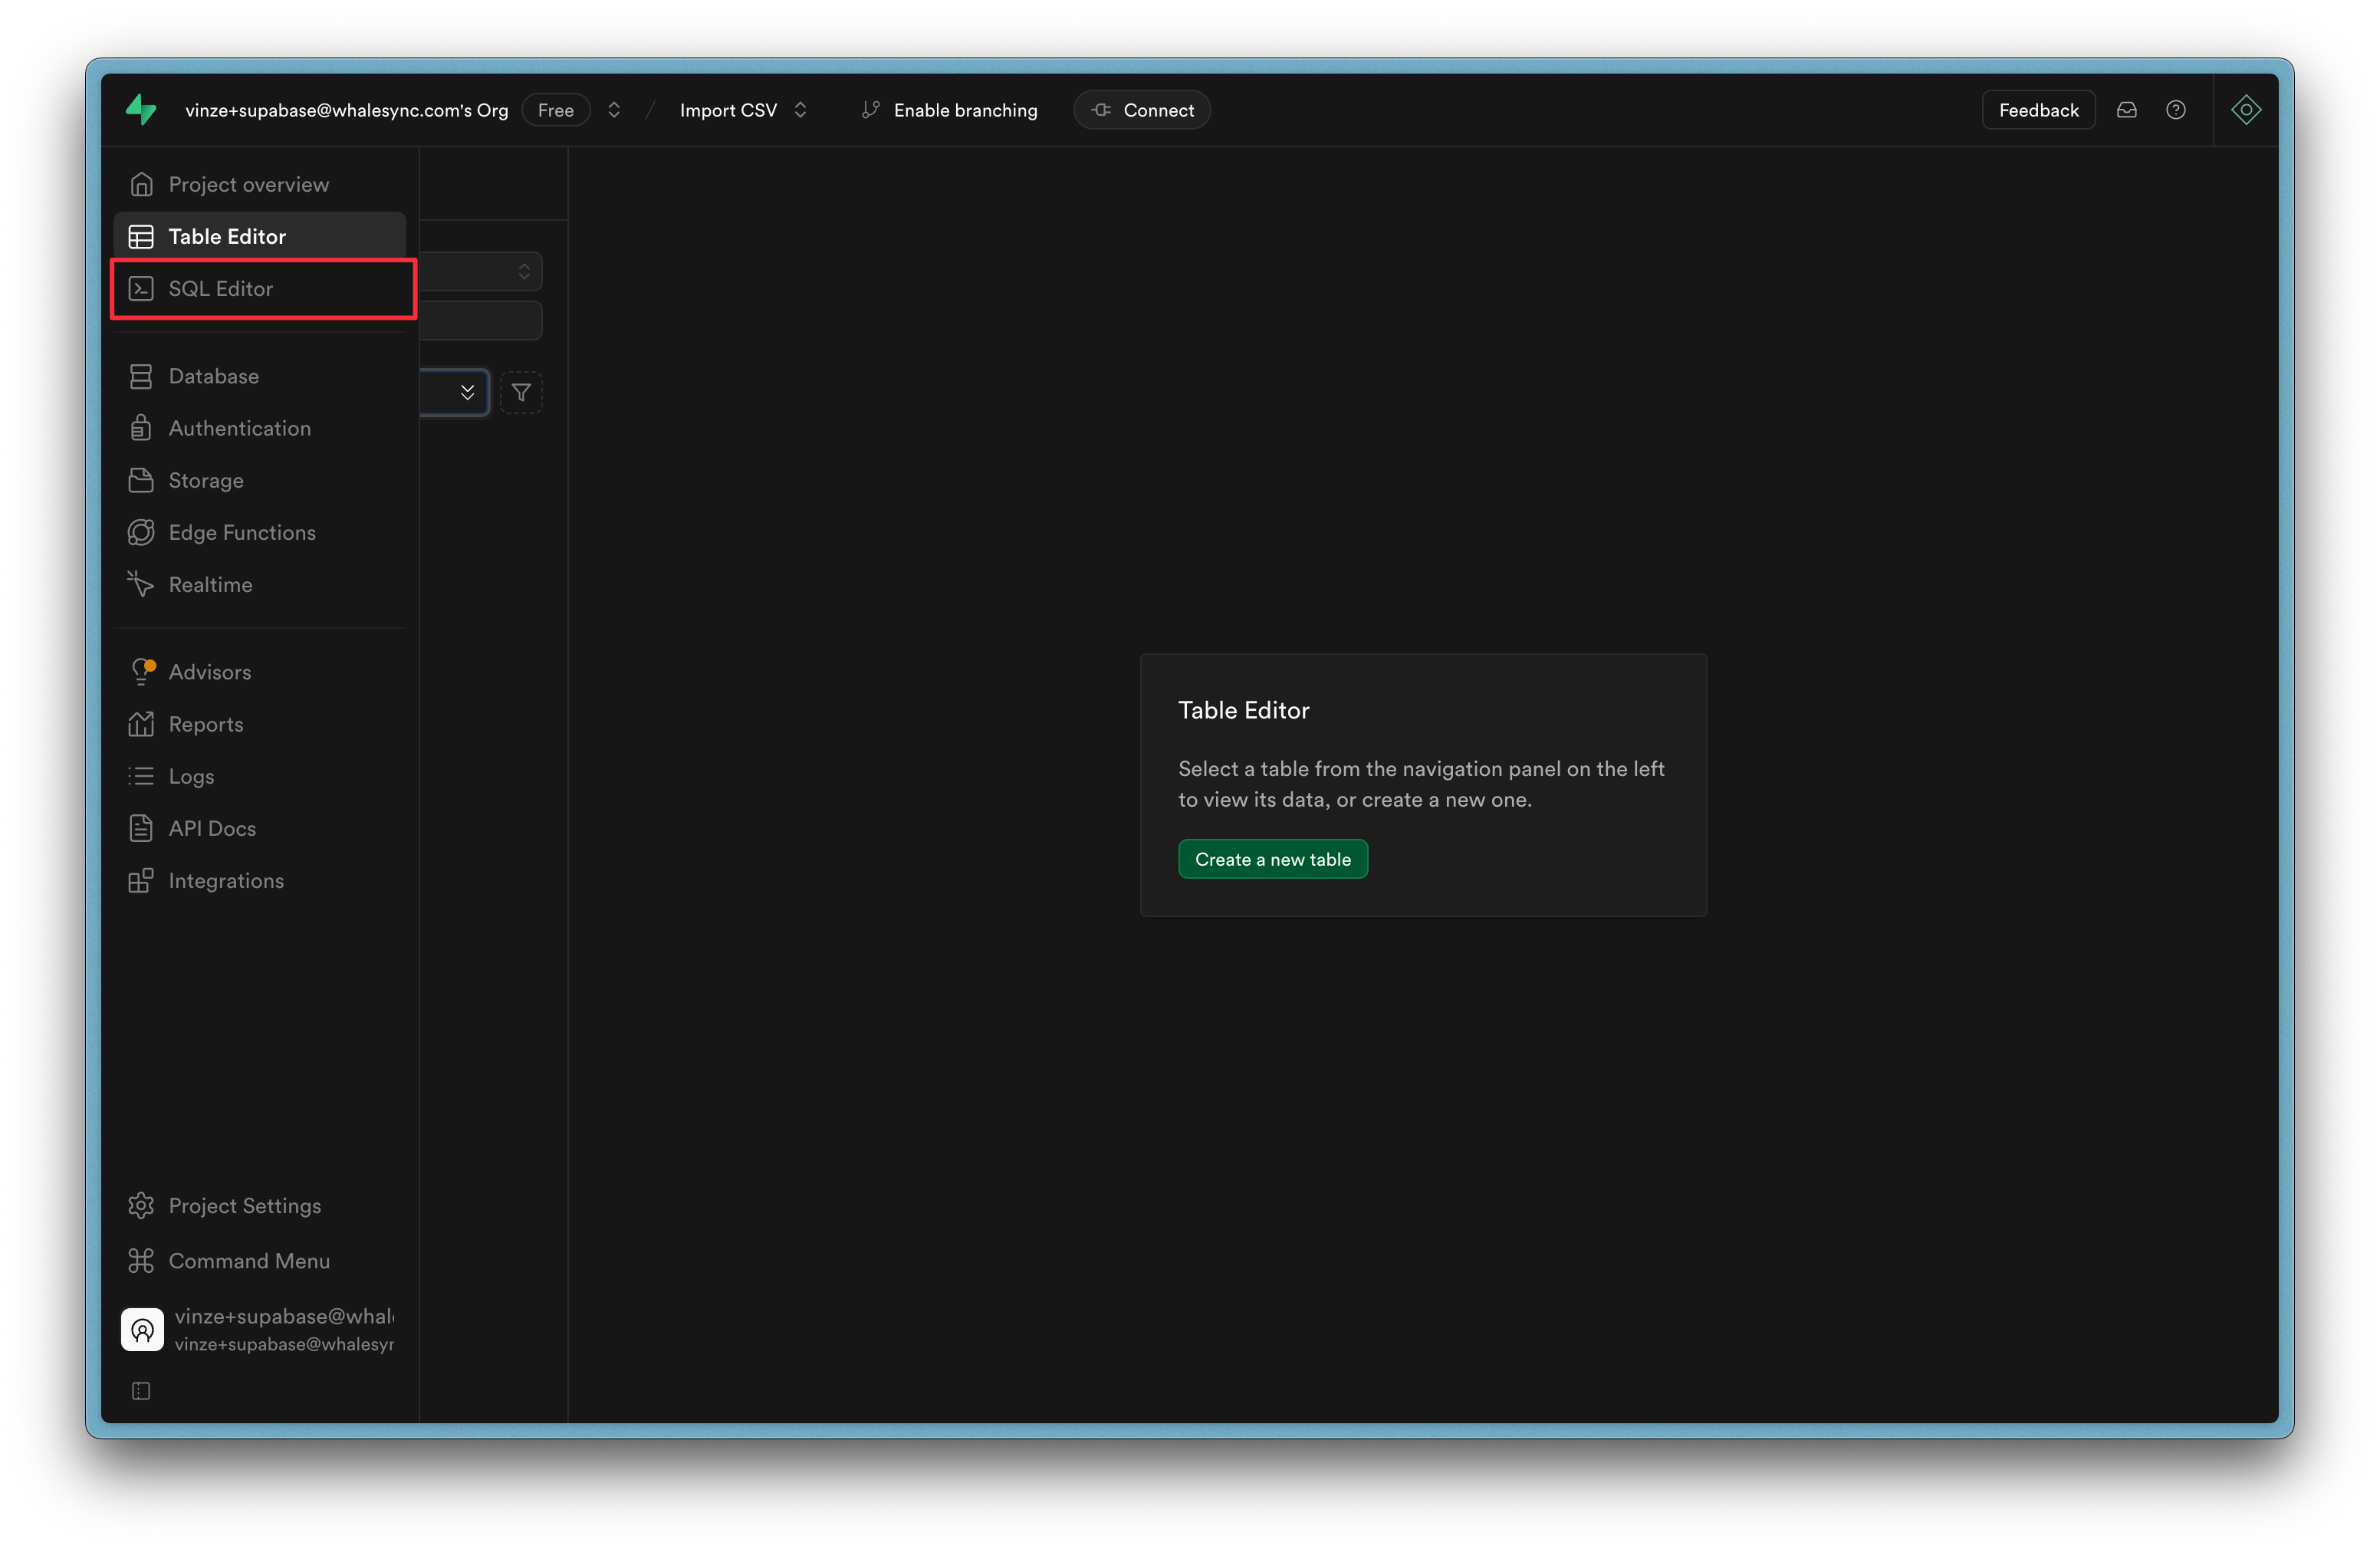Open API Docs
This screenshot has height=1552, width=2380.
click(260, 828)
